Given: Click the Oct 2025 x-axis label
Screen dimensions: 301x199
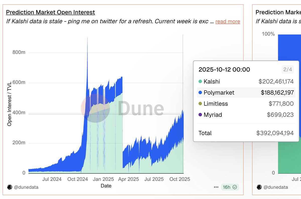Looking at the screenshot, I should tap(180, 179).
